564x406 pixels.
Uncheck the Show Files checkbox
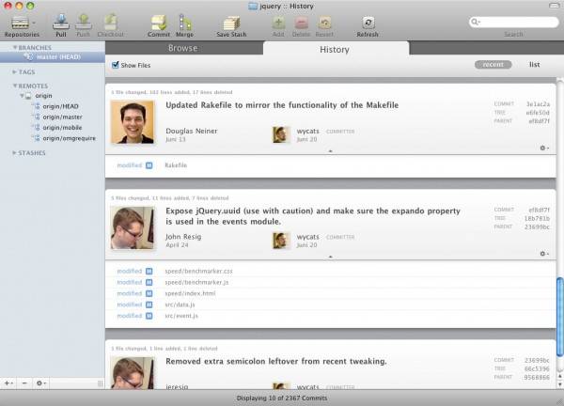[115, 65]
